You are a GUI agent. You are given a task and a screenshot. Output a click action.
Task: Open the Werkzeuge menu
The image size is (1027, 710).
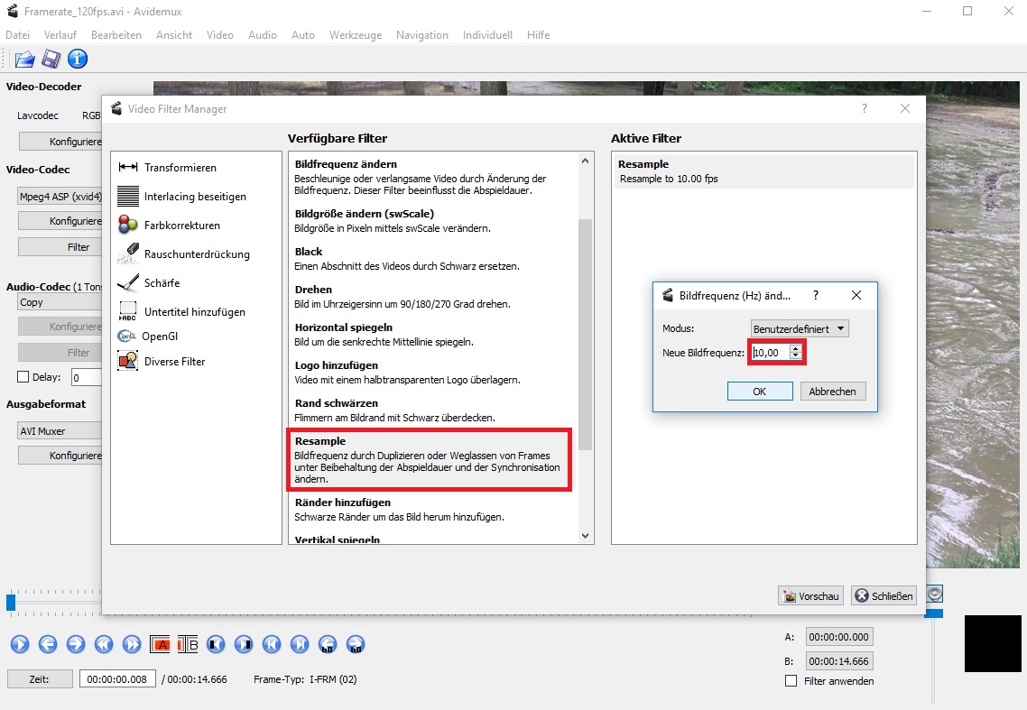[x=355, y=35]
